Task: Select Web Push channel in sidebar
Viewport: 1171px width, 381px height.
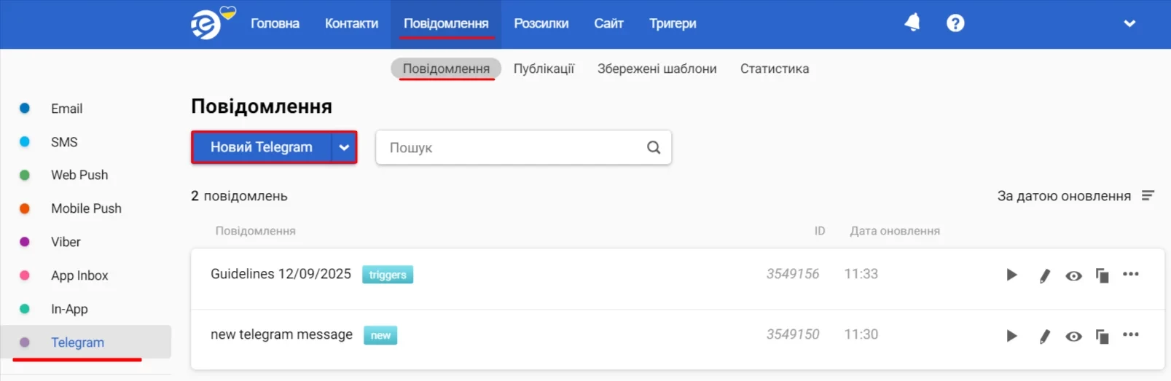Action: click(x=79, y=175)
